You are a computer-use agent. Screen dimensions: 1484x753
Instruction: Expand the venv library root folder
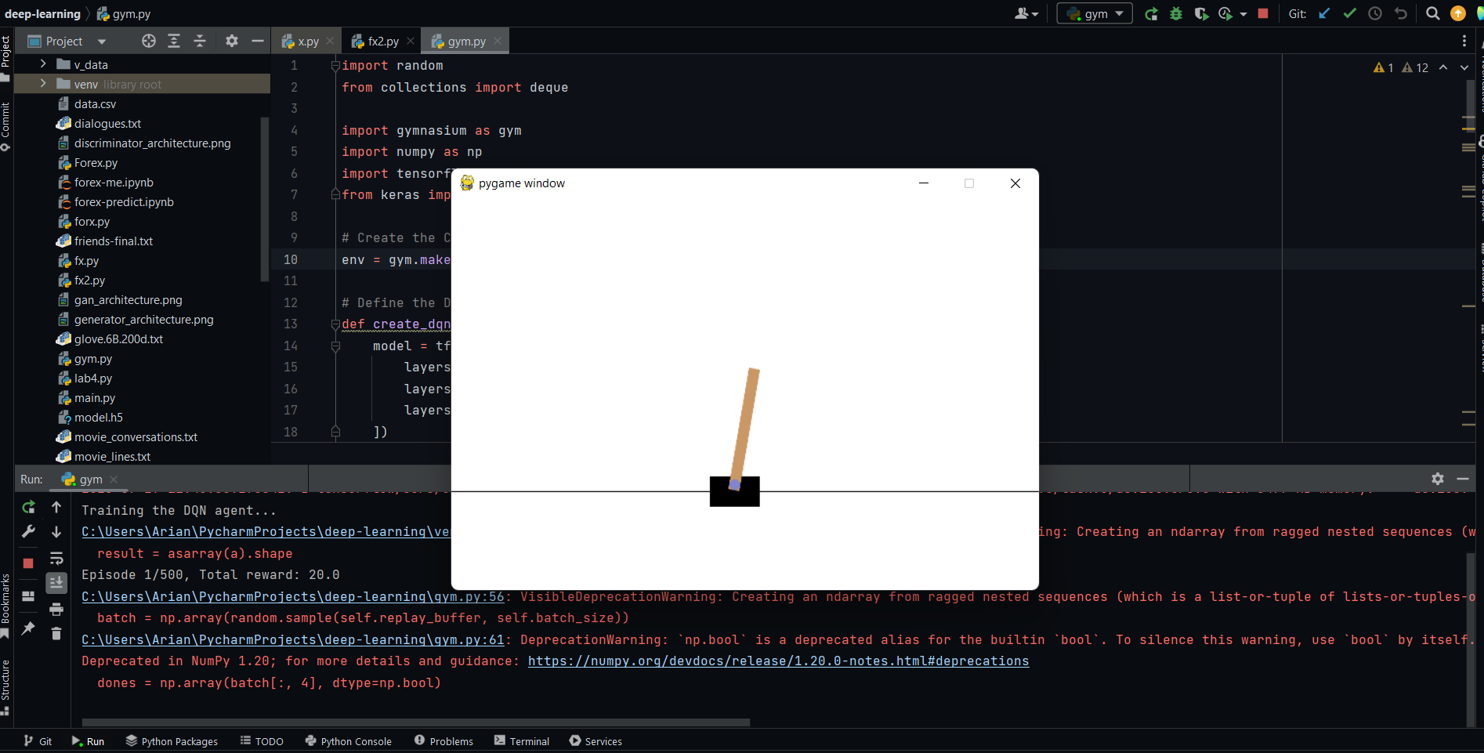click(x=43, y=84)
